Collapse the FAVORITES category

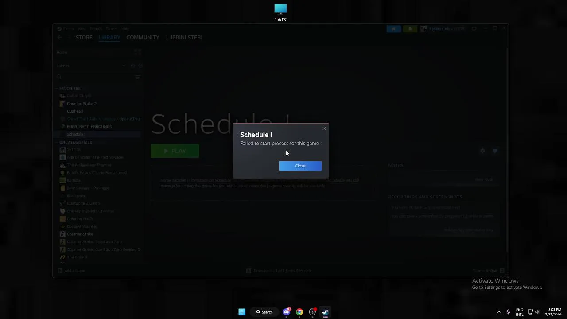pos(70,89)
